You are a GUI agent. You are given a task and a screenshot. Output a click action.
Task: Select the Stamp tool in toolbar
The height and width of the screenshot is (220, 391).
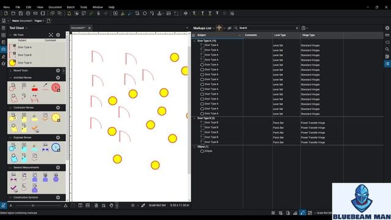(159, 13)
